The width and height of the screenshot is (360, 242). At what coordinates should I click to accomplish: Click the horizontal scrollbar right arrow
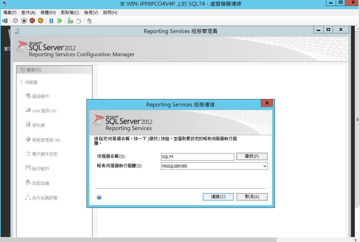point(356,240)
